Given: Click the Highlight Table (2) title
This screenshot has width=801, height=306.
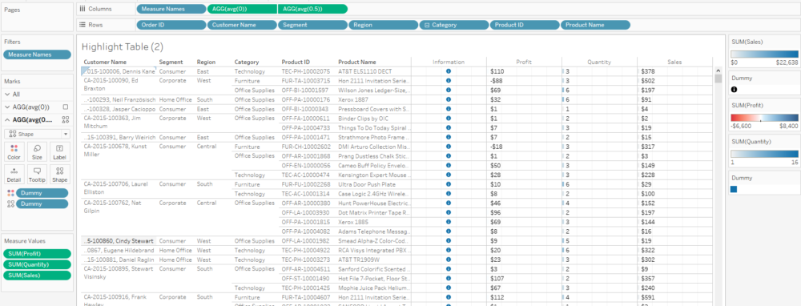Looking at the screenshot, I should coord(123,47).
